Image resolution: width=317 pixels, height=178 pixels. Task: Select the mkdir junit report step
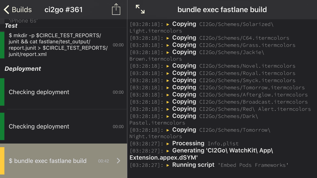[58, 45]
